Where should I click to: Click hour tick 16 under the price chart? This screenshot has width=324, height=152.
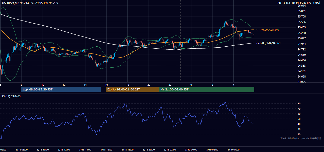coord(106,85)
